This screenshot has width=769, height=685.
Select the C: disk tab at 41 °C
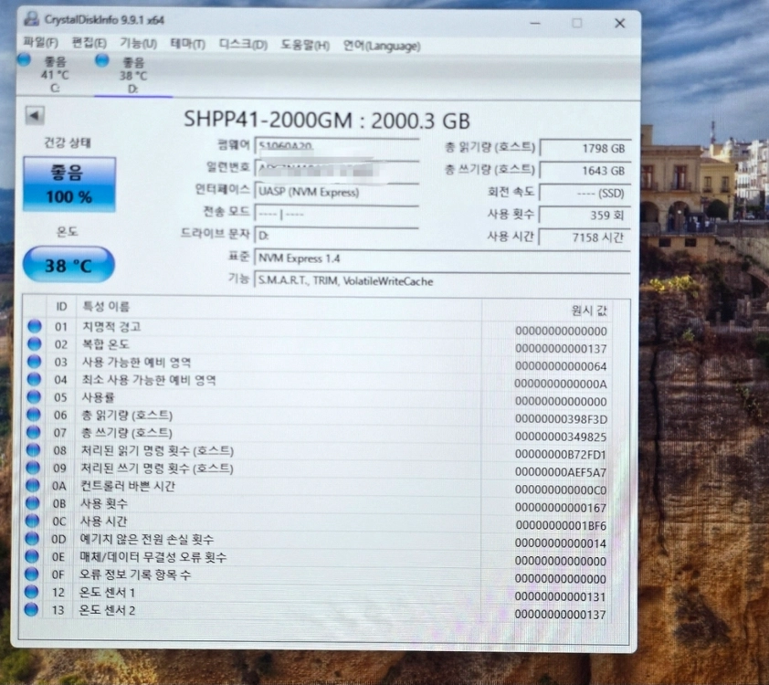[55, 75]
